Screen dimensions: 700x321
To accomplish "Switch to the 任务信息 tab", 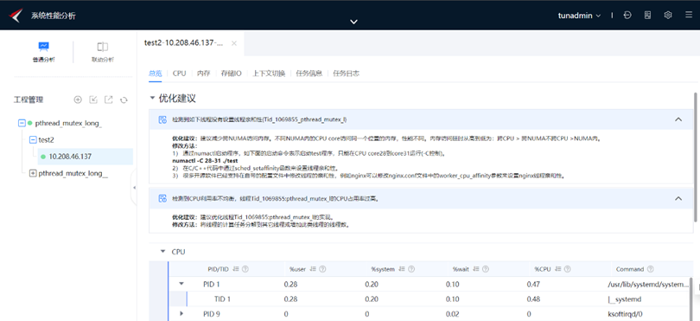I will (309, 74).
